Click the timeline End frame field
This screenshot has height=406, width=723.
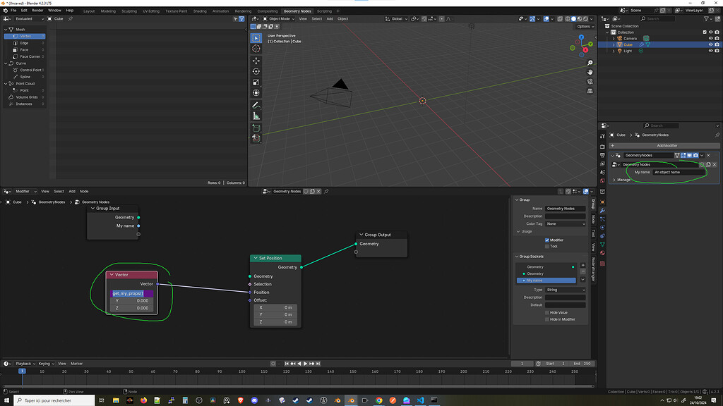point(582,364)
